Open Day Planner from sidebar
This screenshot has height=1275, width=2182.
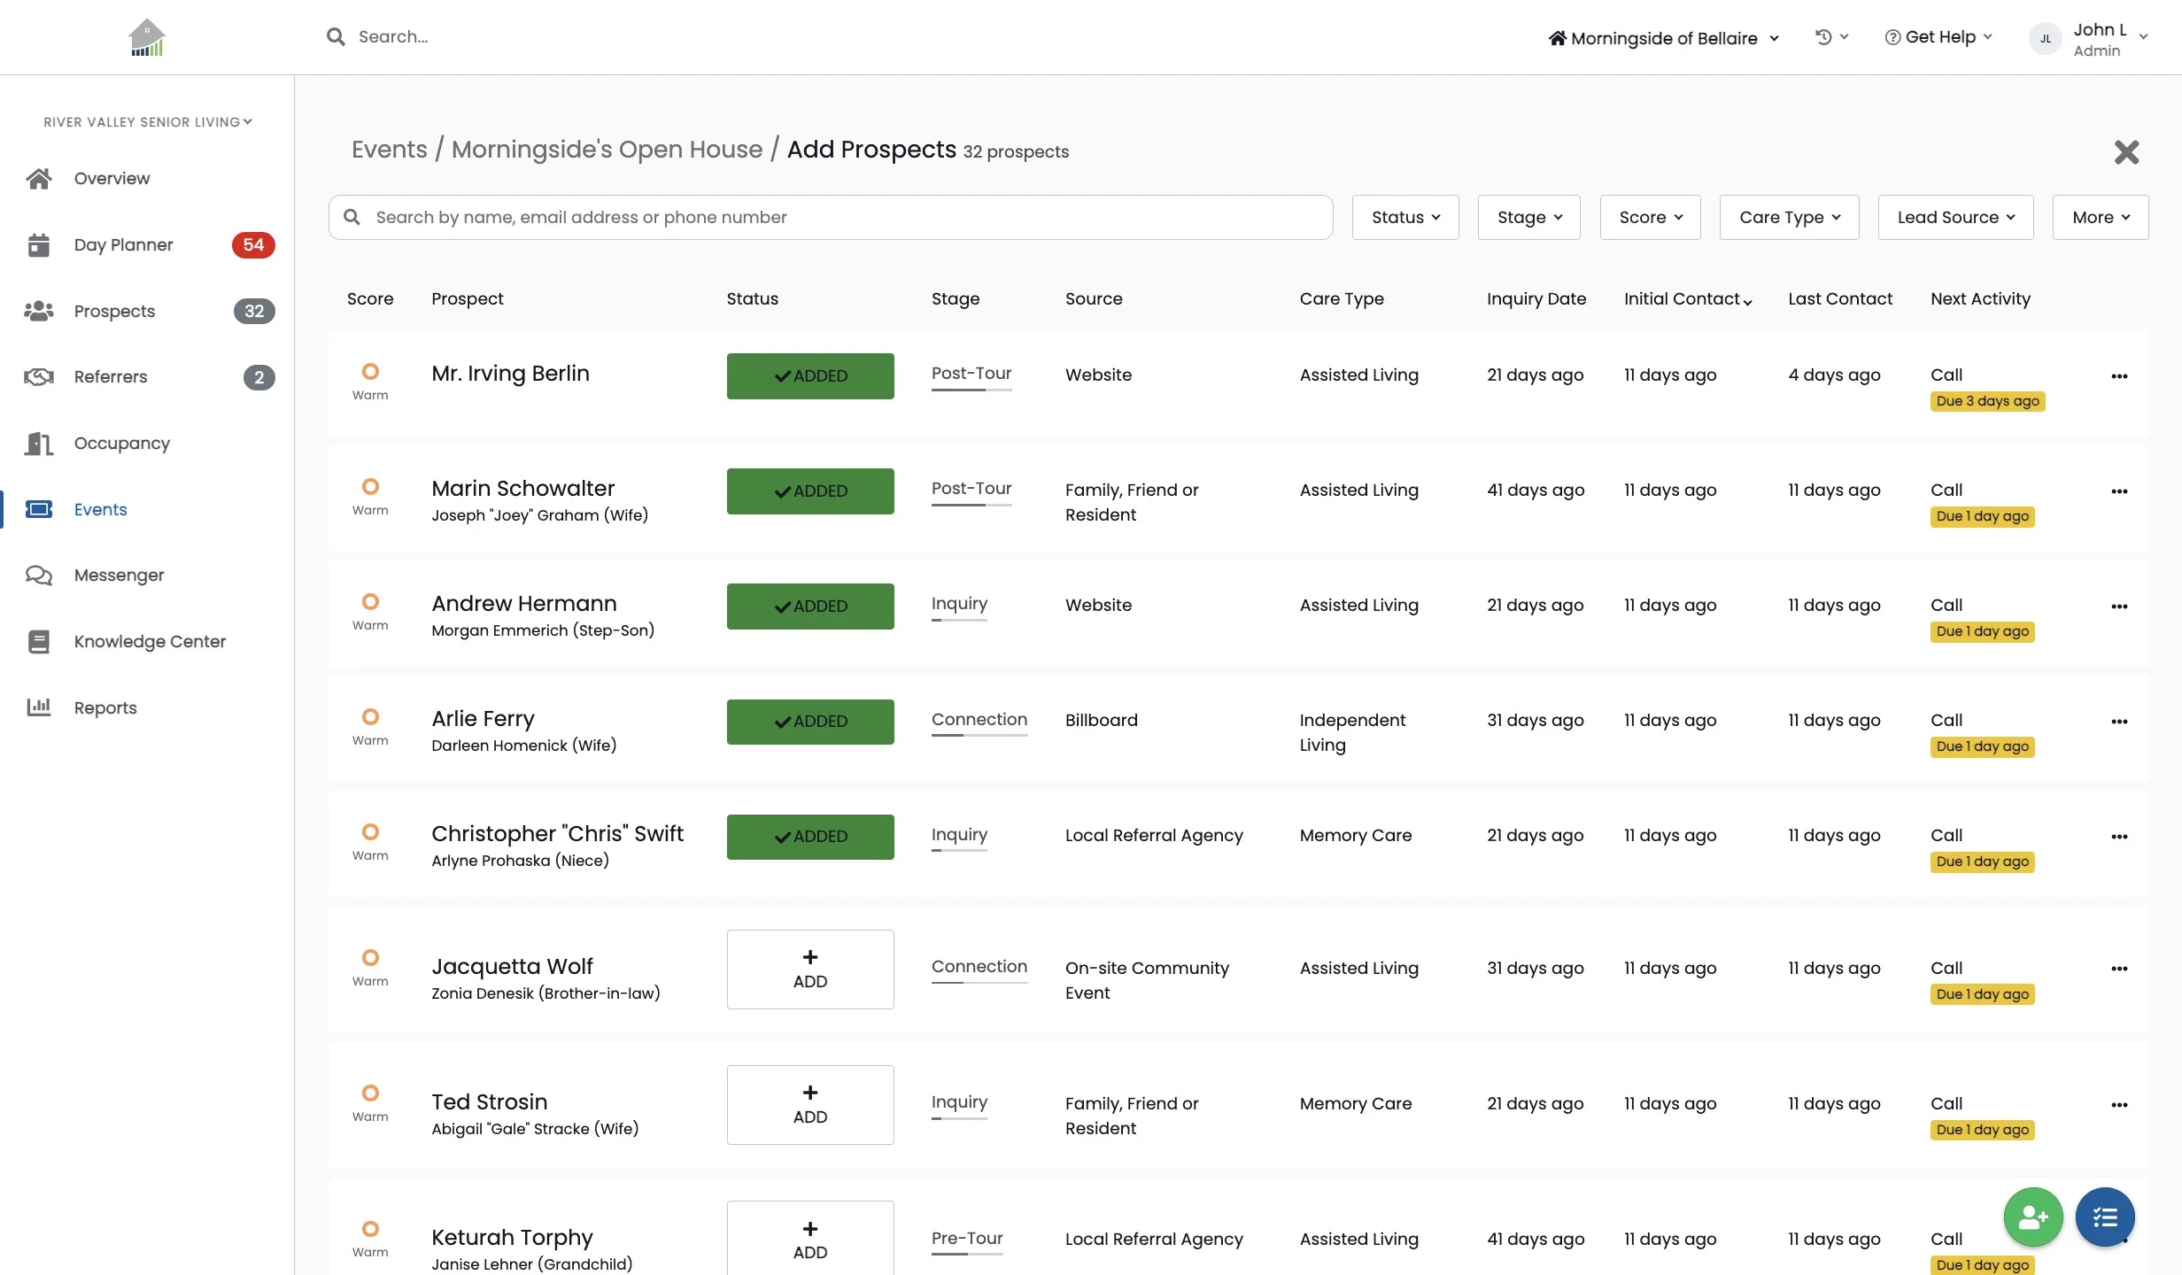tap(123, 245)
